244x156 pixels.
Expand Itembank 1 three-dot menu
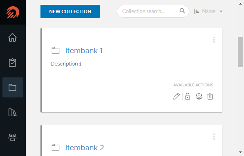coord(214,40)
